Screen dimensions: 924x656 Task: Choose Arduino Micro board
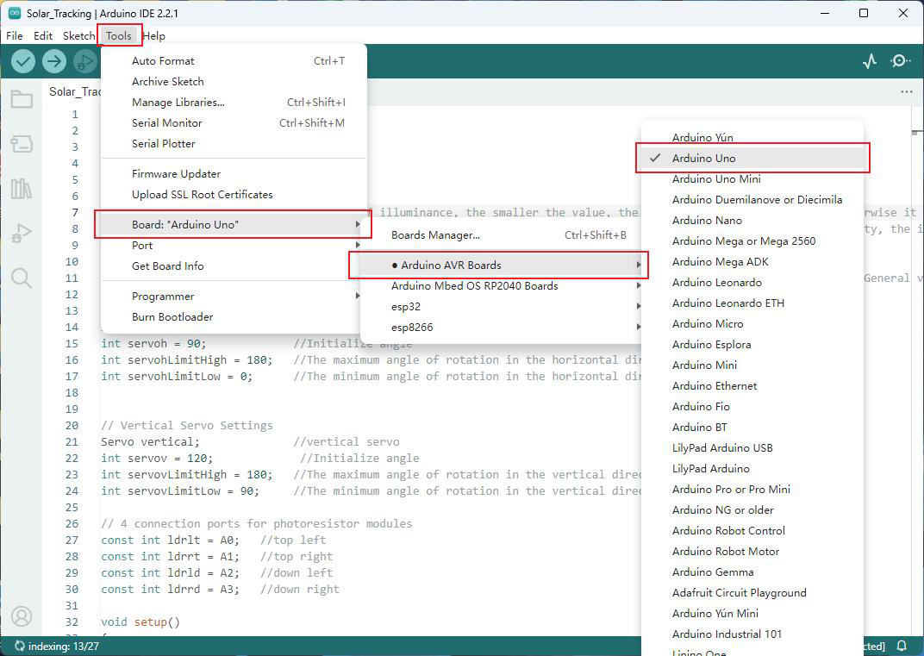point(752,323)
